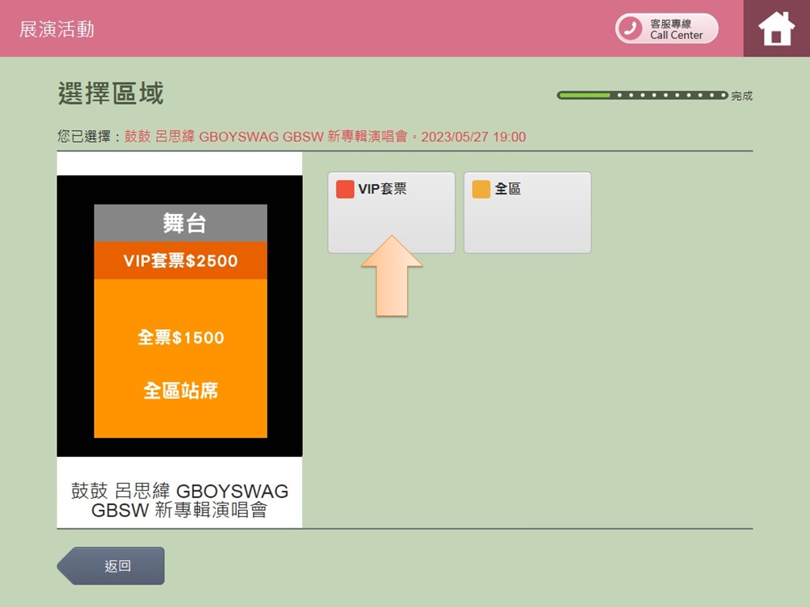Click the gray 舞台 stage block on map
Image resolution: width=810 pixels, height=607 pixels.
[x=180, y=223]
